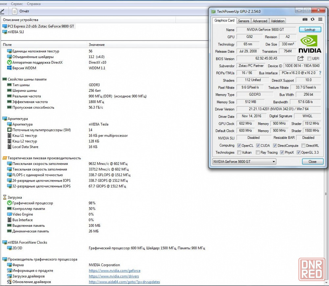329x286 pixels.
Task: Click the BIOS Version field 62.92.45.00.A5
Action: [x=266, y=58]
